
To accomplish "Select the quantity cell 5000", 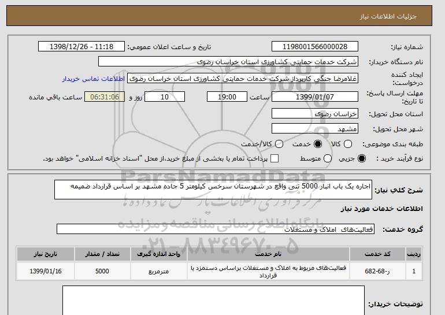I will click(x=102, y=271).
